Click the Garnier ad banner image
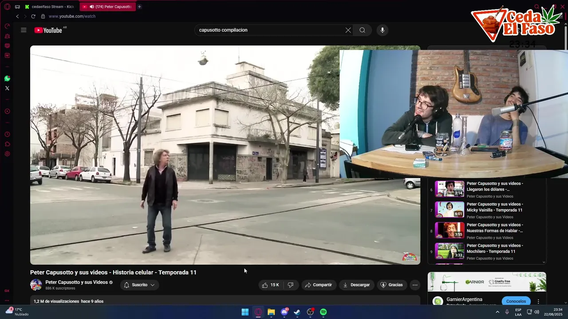Viewport: 568px width, 319px height. tap(487, 282)
